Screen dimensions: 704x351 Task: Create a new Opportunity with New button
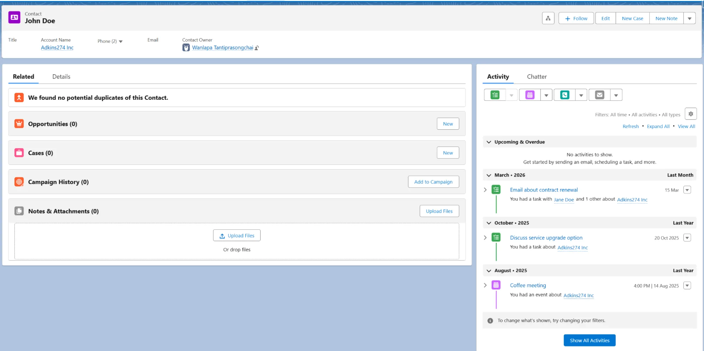click(x=448, y=124)
